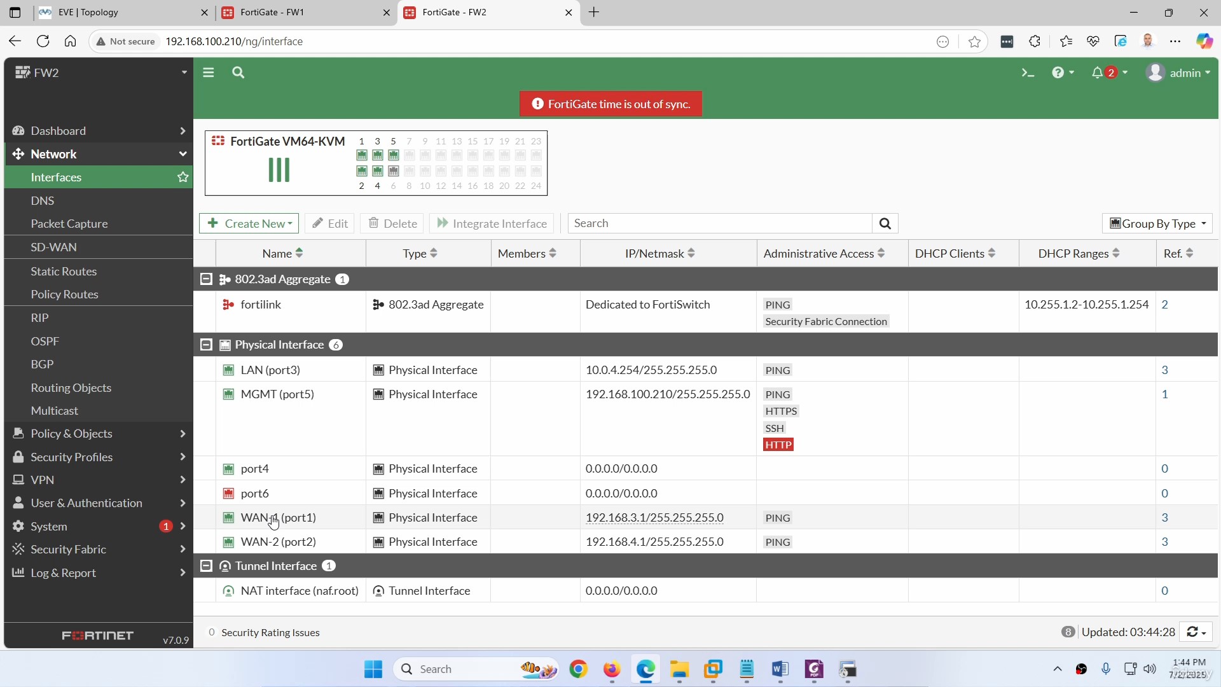Expand Security Fabric menu
The image size is (1221, 687).
99,549
